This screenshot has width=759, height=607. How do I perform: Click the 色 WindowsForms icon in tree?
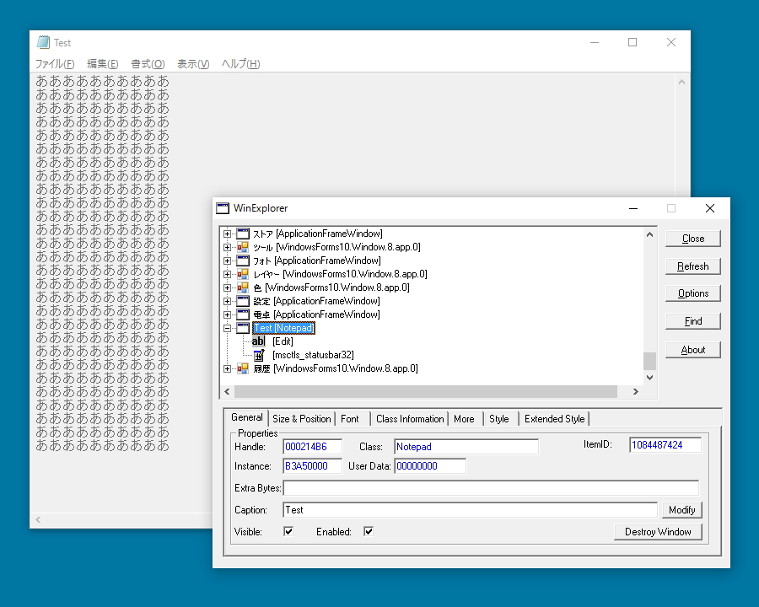243,288
